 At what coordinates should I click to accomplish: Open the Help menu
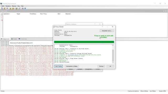[x=22, y=6]
